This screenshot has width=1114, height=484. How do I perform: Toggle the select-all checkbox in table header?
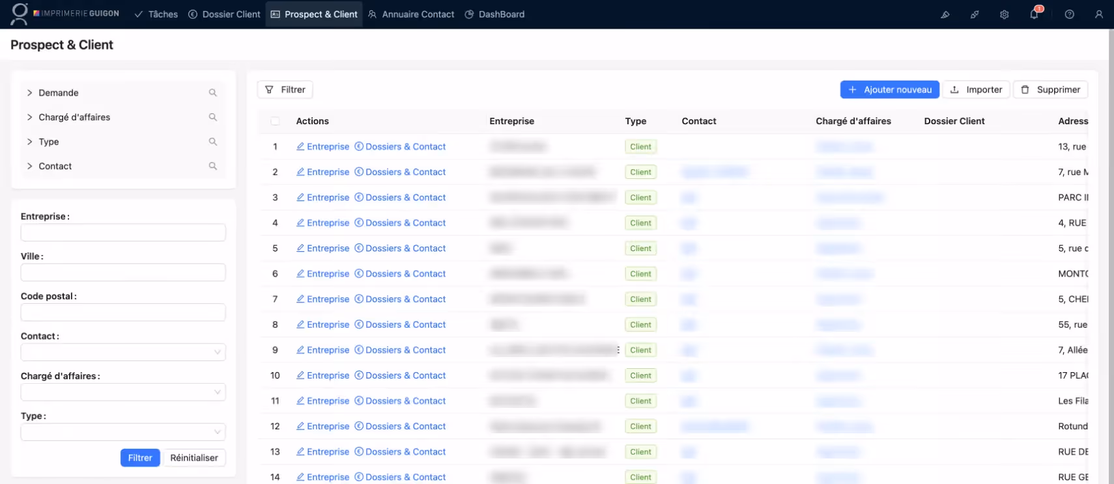coord(275,121)
